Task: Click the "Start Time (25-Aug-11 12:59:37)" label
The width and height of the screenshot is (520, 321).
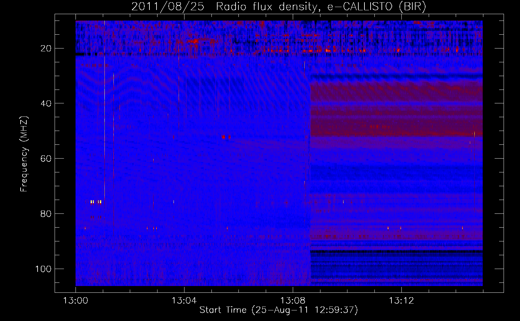Action: [x=279, y=310]
